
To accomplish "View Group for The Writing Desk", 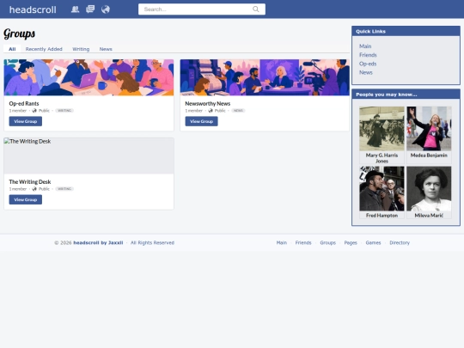I will 26,199.
